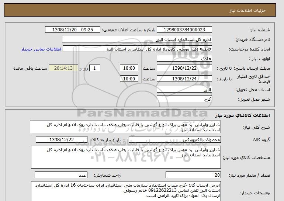The height and width of the screenshot is (201, 284).
Task: Select the priority field عادی
Action: [x=184, y=59]
